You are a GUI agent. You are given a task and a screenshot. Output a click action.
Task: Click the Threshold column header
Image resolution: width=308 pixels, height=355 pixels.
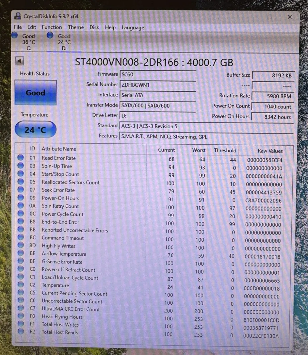[225, 150]
